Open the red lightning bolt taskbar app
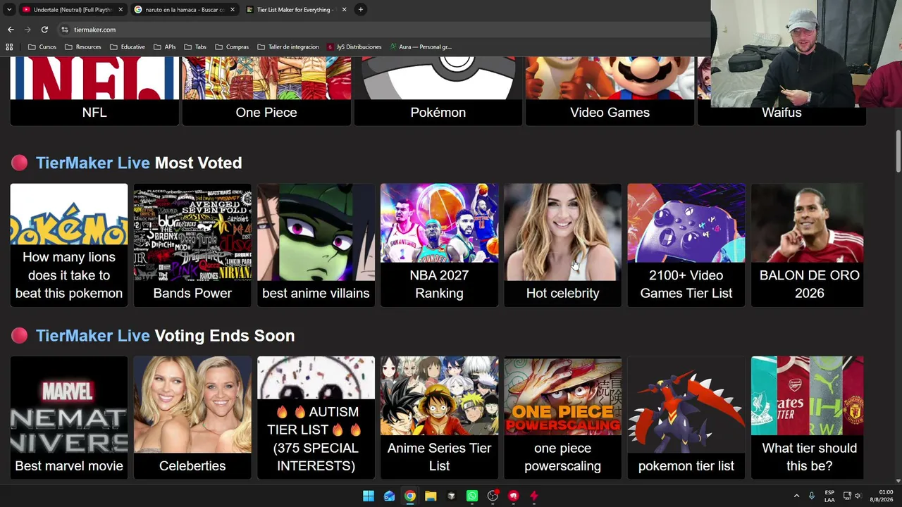Screen dimensions: 902x507 [534, 496]
